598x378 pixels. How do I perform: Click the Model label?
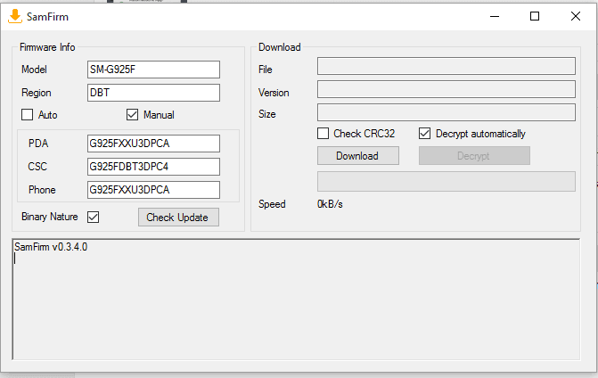tap(34, 70)
